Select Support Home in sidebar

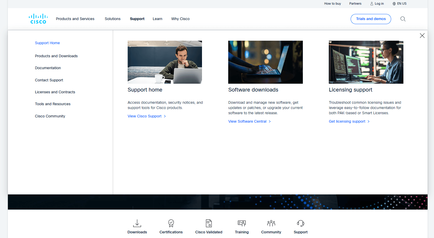click(x=47, y=43)
